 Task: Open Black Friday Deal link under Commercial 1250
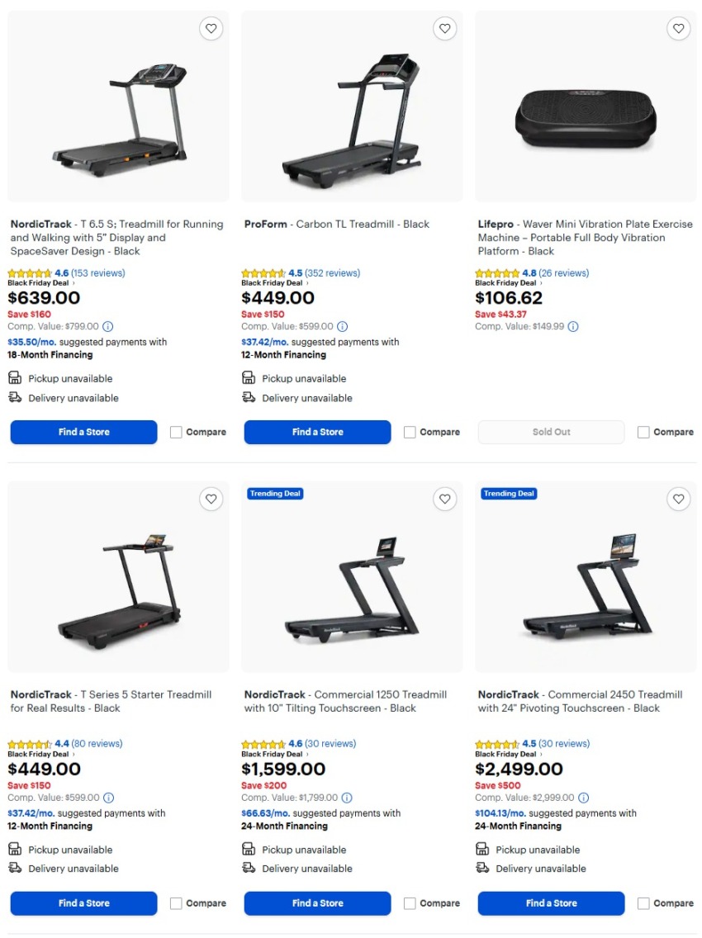coord(273,753)
